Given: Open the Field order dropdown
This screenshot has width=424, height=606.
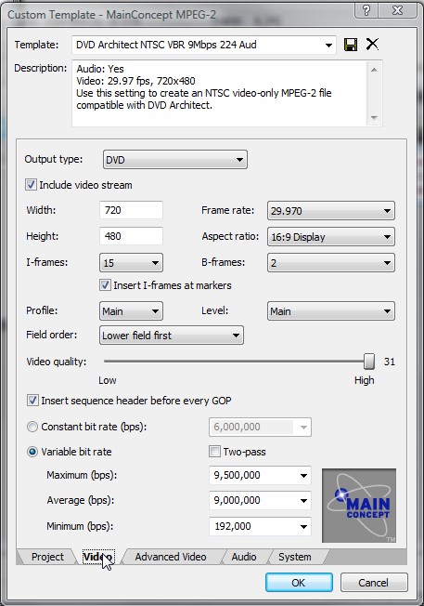Looking at the screenshot, I should pos(172,336).
